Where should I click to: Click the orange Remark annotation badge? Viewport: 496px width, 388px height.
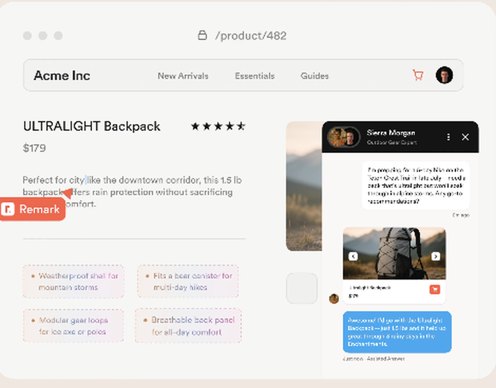click(x=32, y=209)
